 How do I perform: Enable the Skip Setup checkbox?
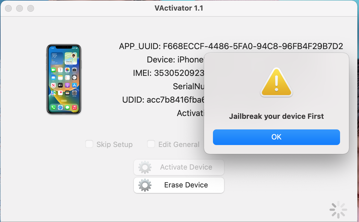(x=89, y=144)
